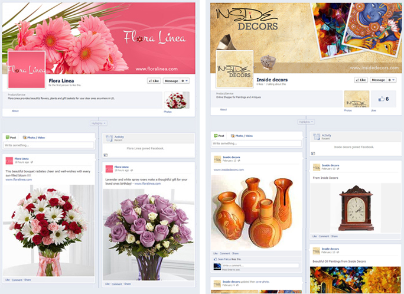Click Inside decors logo Photos thumbnail
This screenshot has width=404, height=294.
click(x=357, y=99)
